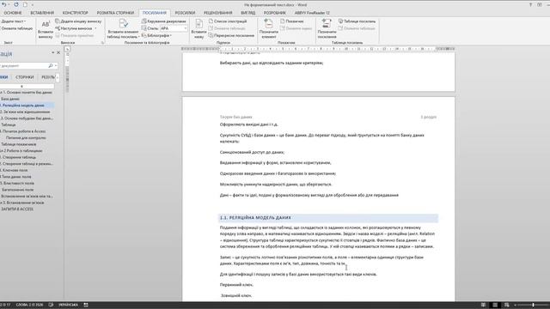Click Додати кінцеву виноску
Viewport: 550px width, 309px height.
coord(78,21)
